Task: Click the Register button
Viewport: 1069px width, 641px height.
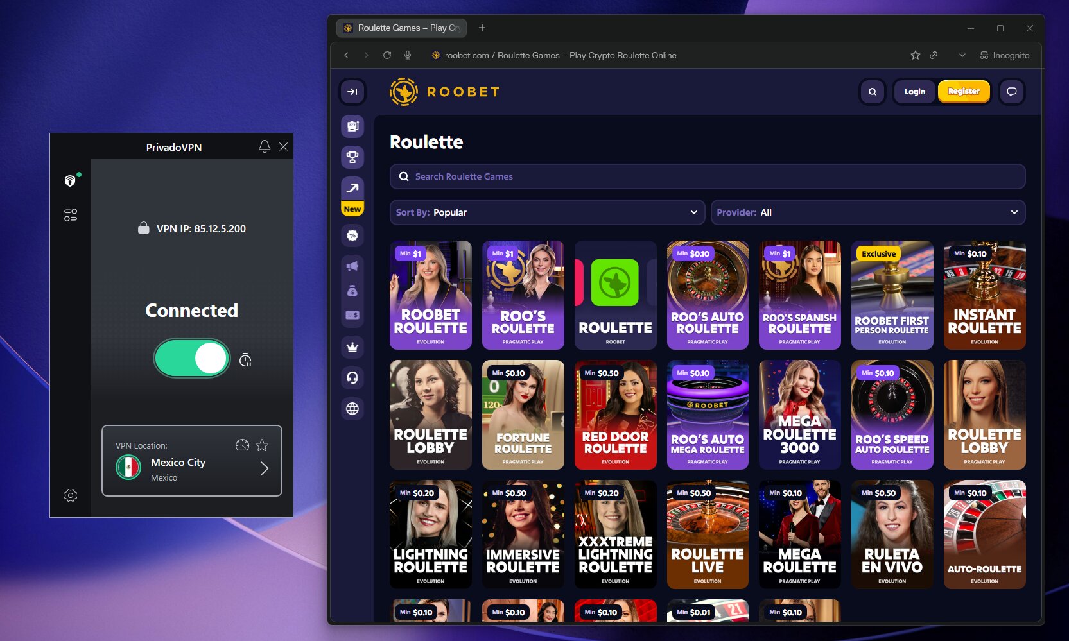Action: coord(964,91)
